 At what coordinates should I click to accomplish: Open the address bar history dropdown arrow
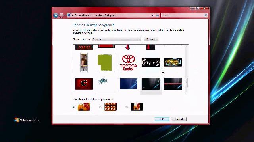(152, 15)
